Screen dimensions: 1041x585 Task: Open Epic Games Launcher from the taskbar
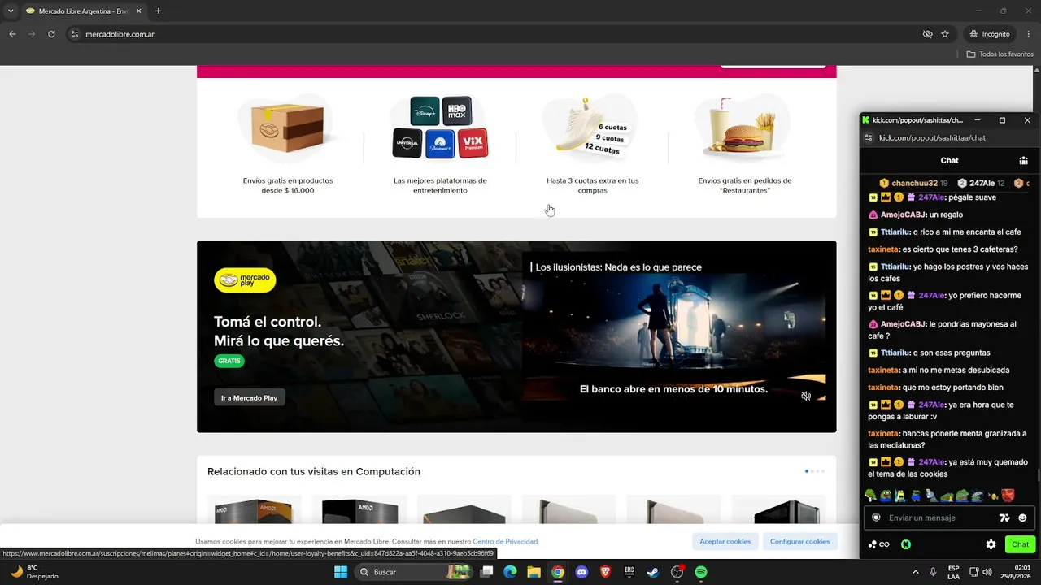(x=629, y=572)
